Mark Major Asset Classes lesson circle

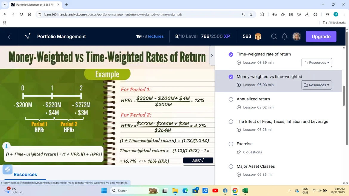[231, 167]
